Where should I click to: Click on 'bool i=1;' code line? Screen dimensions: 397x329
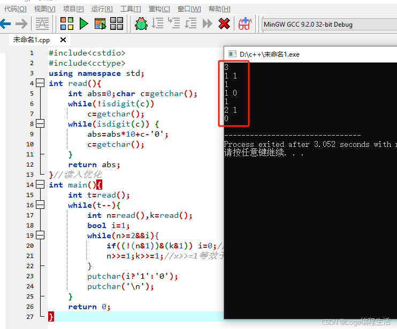[x=109, y=225]
